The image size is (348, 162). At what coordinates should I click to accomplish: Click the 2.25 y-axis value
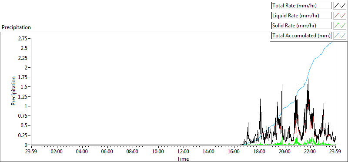(x=23, y=58)
